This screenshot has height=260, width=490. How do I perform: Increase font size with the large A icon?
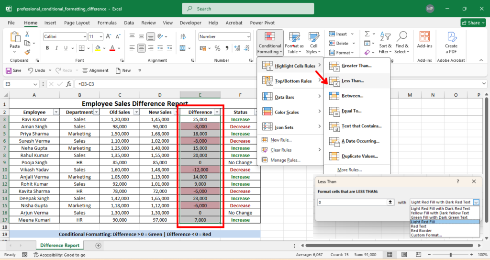(109, 36)
